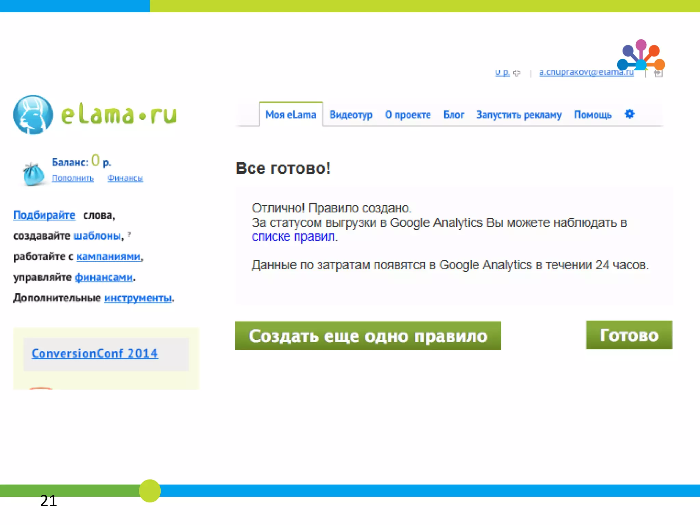Open the Блог menu item
700x525 pixels.
click(x=454, y=115)
